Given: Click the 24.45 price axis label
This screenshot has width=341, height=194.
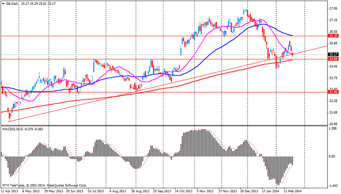Looking at the screenshot, I should coord(333,66).
